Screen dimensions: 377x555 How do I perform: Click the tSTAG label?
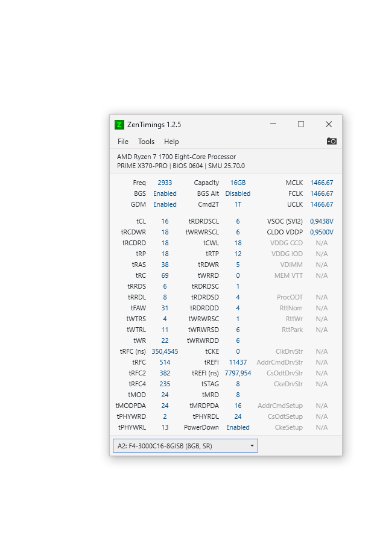click(210, 384)
